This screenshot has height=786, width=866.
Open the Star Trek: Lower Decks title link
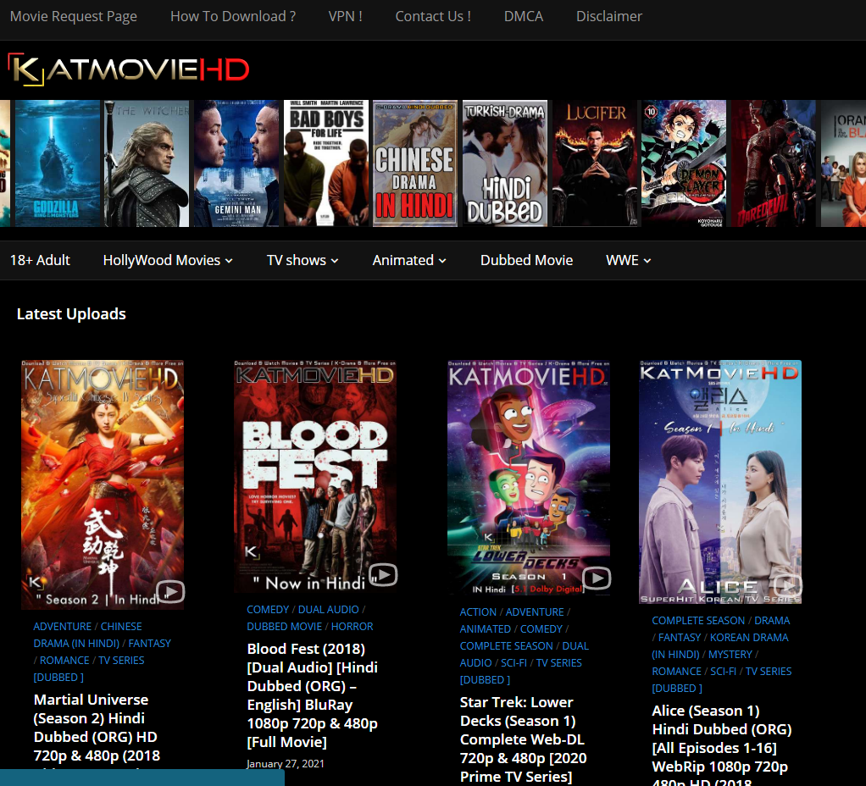point(523,739)
